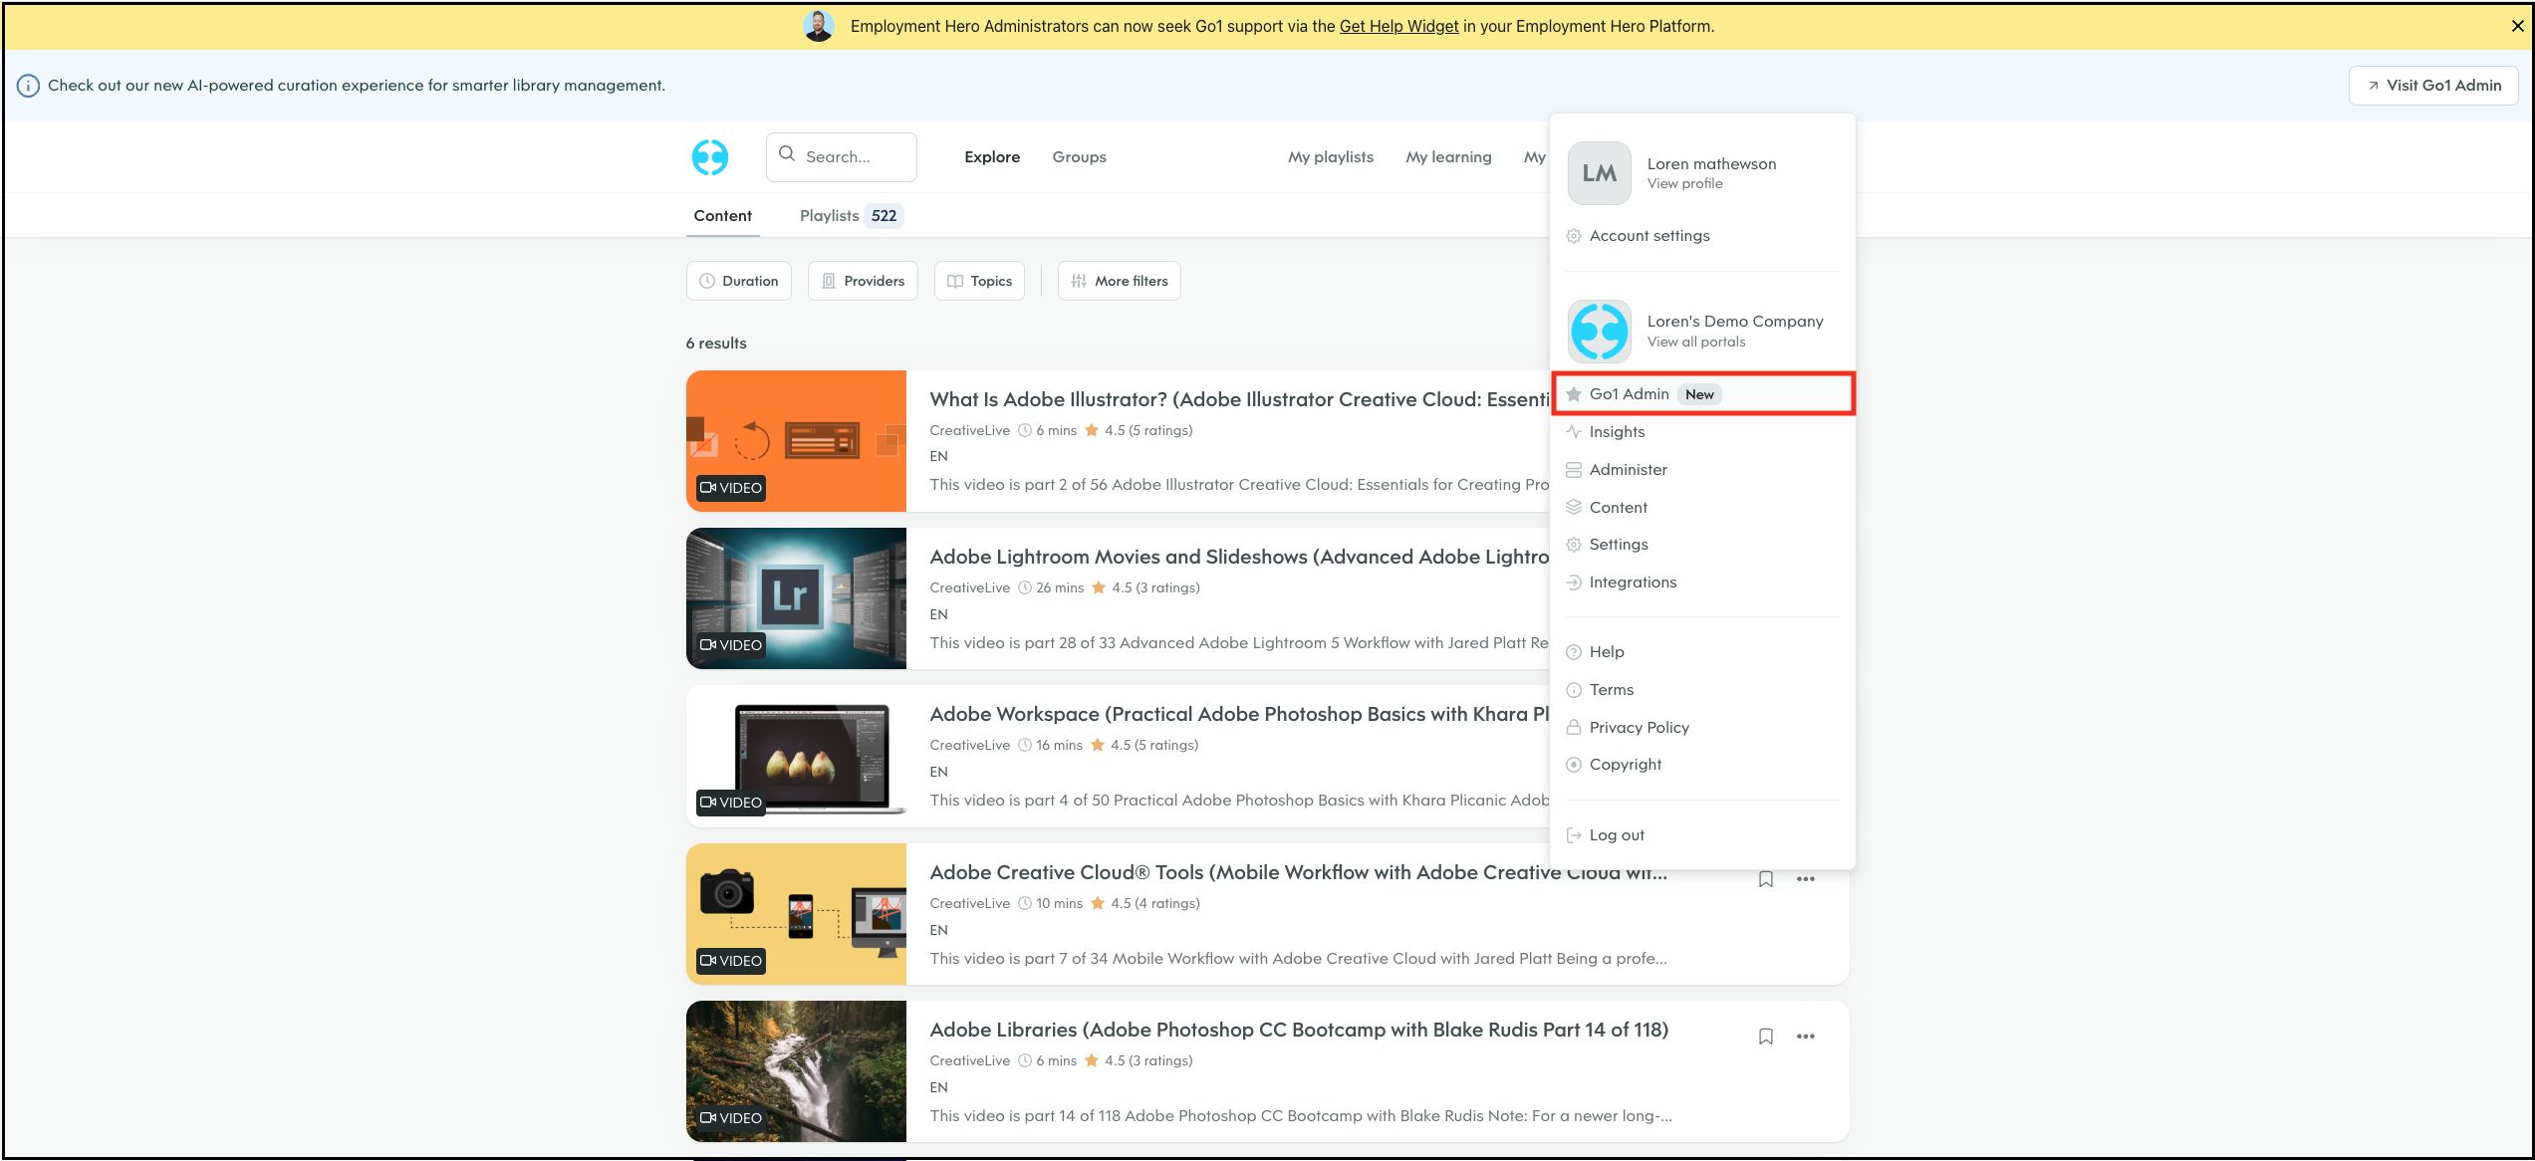Bookmark the Adobe Creative Cloud Tools video
The image size is (2535, 1161).
1765,879
